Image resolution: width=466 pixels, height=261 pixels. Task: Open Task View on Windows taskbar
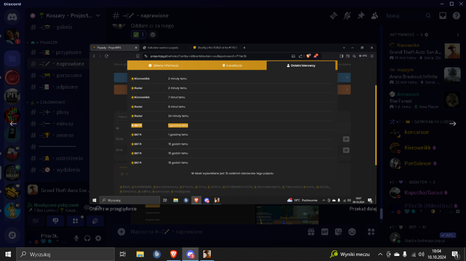click(123, 254)
